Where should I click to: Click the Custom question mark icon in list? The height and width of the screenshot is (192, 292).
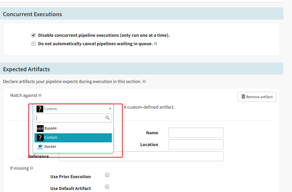(40, 138)
